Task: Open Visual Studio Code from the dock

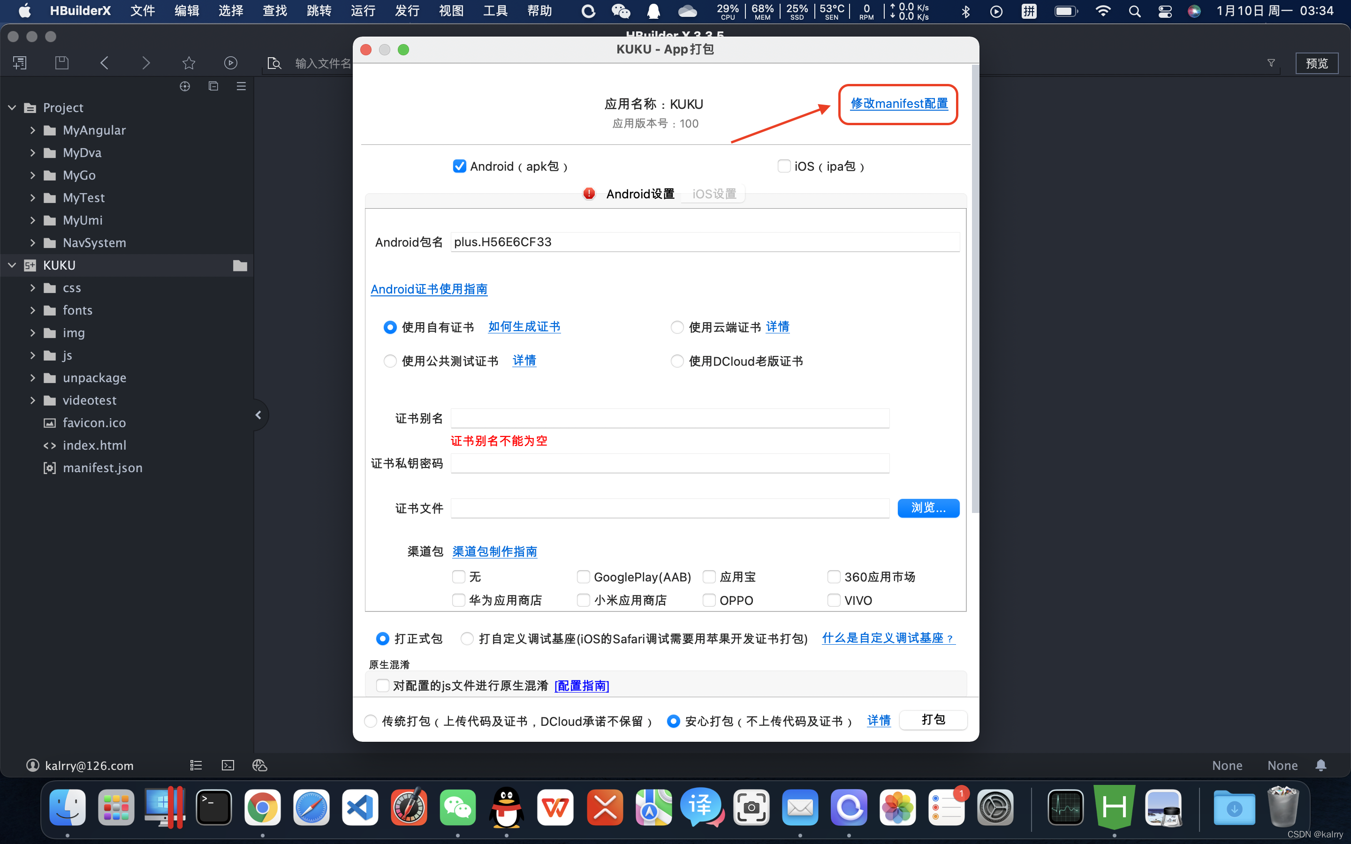Action: pyautogui.click(x=360, y=807)
